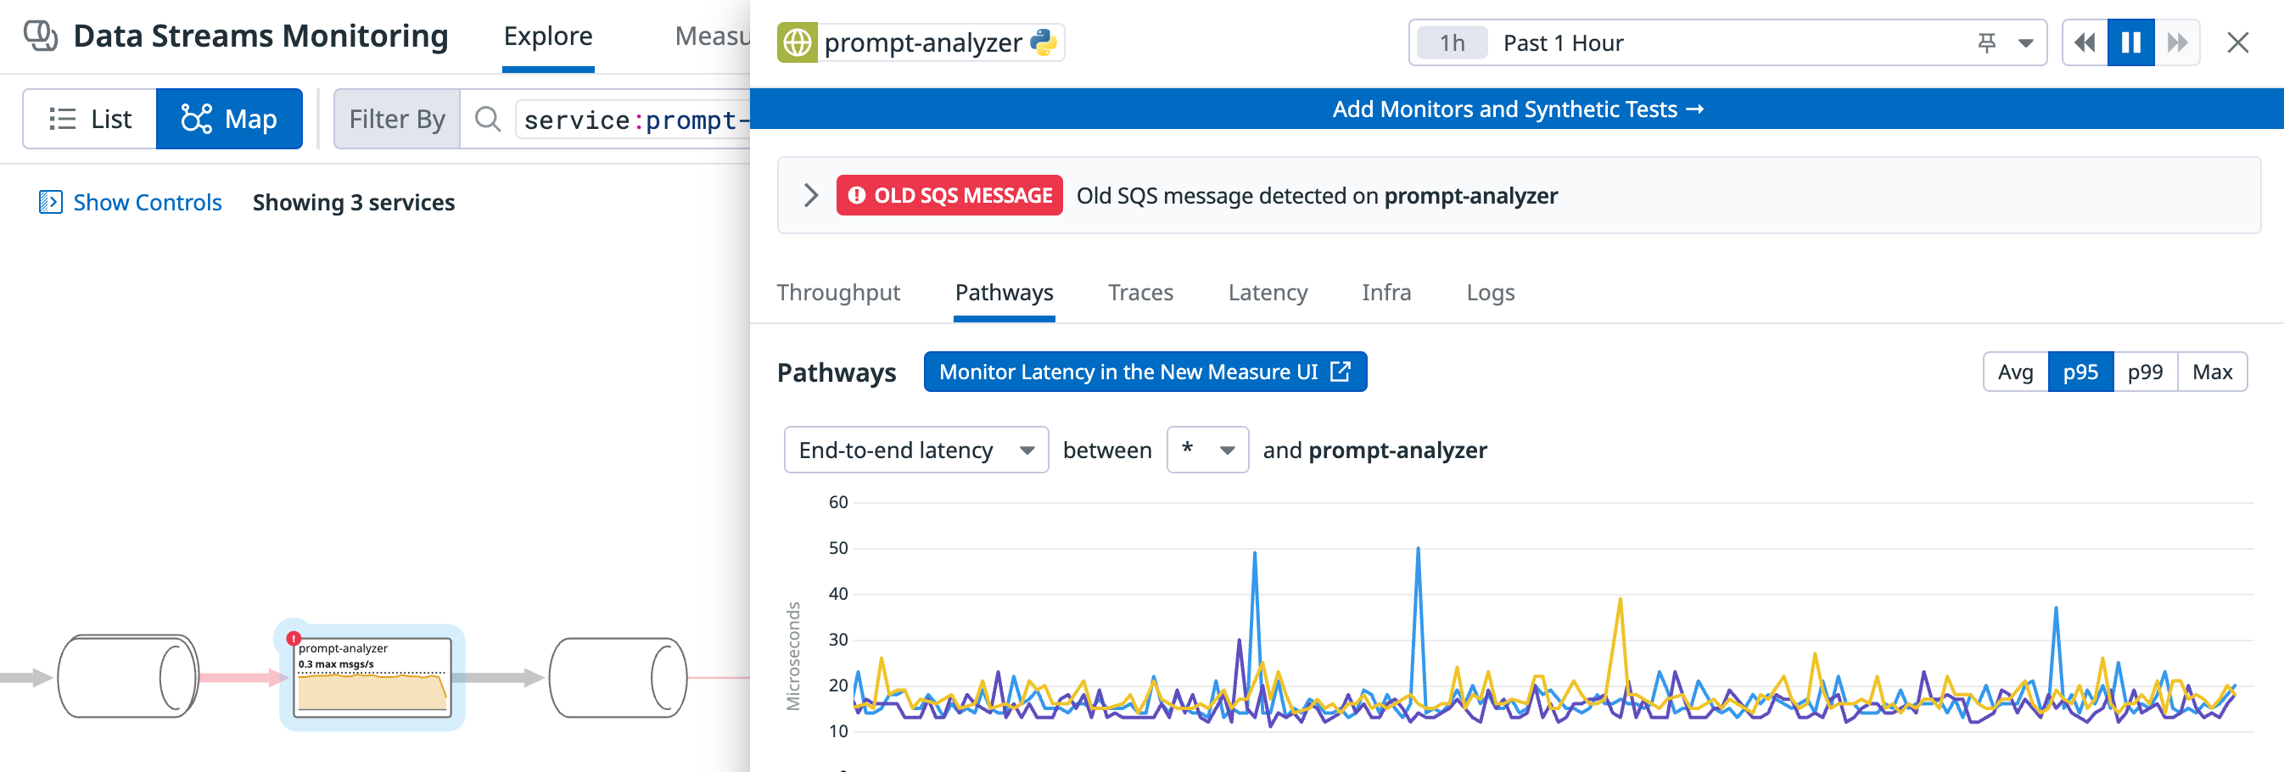Image resolution: width=2284 pixels, height=772 pixels.
Task: Click the yellow spike near 40 microseconds
Action: [1619, 600]
